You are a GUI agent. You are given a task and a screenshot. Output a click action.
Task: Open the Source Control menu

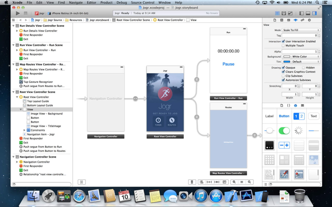coord(142,2)
